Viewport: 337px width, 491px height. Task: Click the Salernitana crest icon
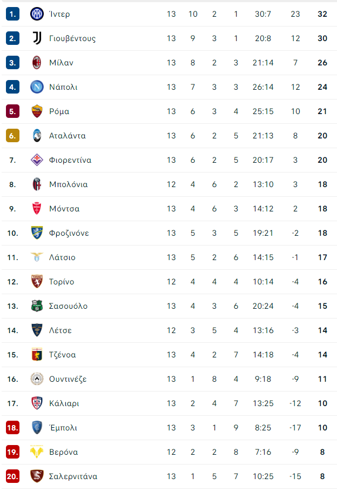[37, 476]
